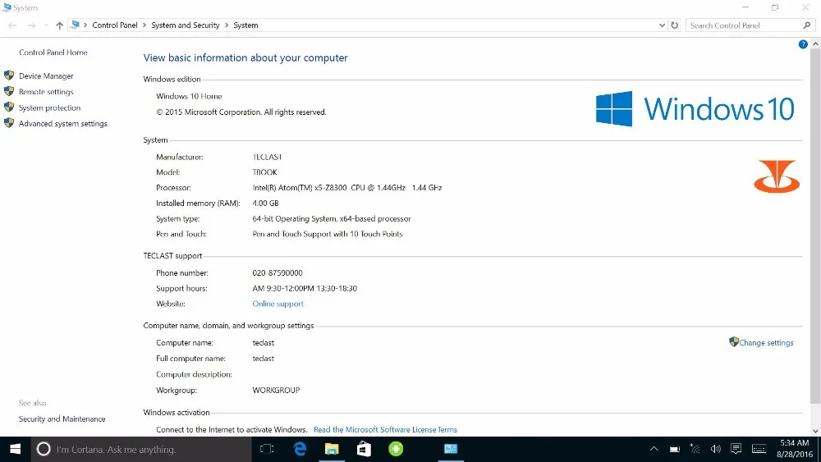Select System in the breadcrumb path
The height and width of the screenshot is (462, 821).
tap(245, 25)
